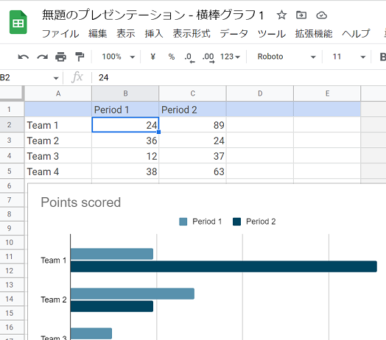Image resolution: width=386 pixels, height=340 pixels.
Task: Select column E header
Action: (x=327, y=93)
